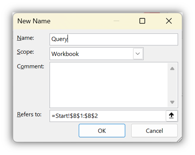Open the Scope dropdown arrow
195x155 pixels.
138,54
